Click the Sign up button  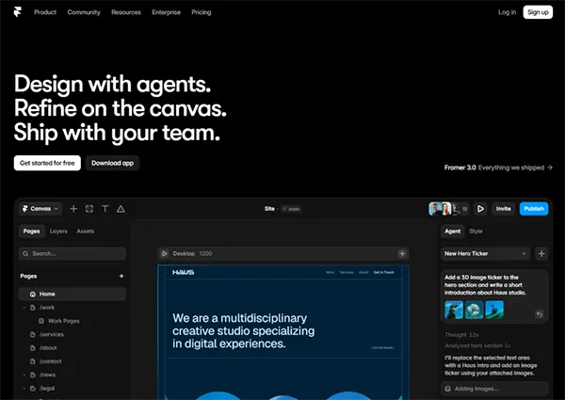538,12
